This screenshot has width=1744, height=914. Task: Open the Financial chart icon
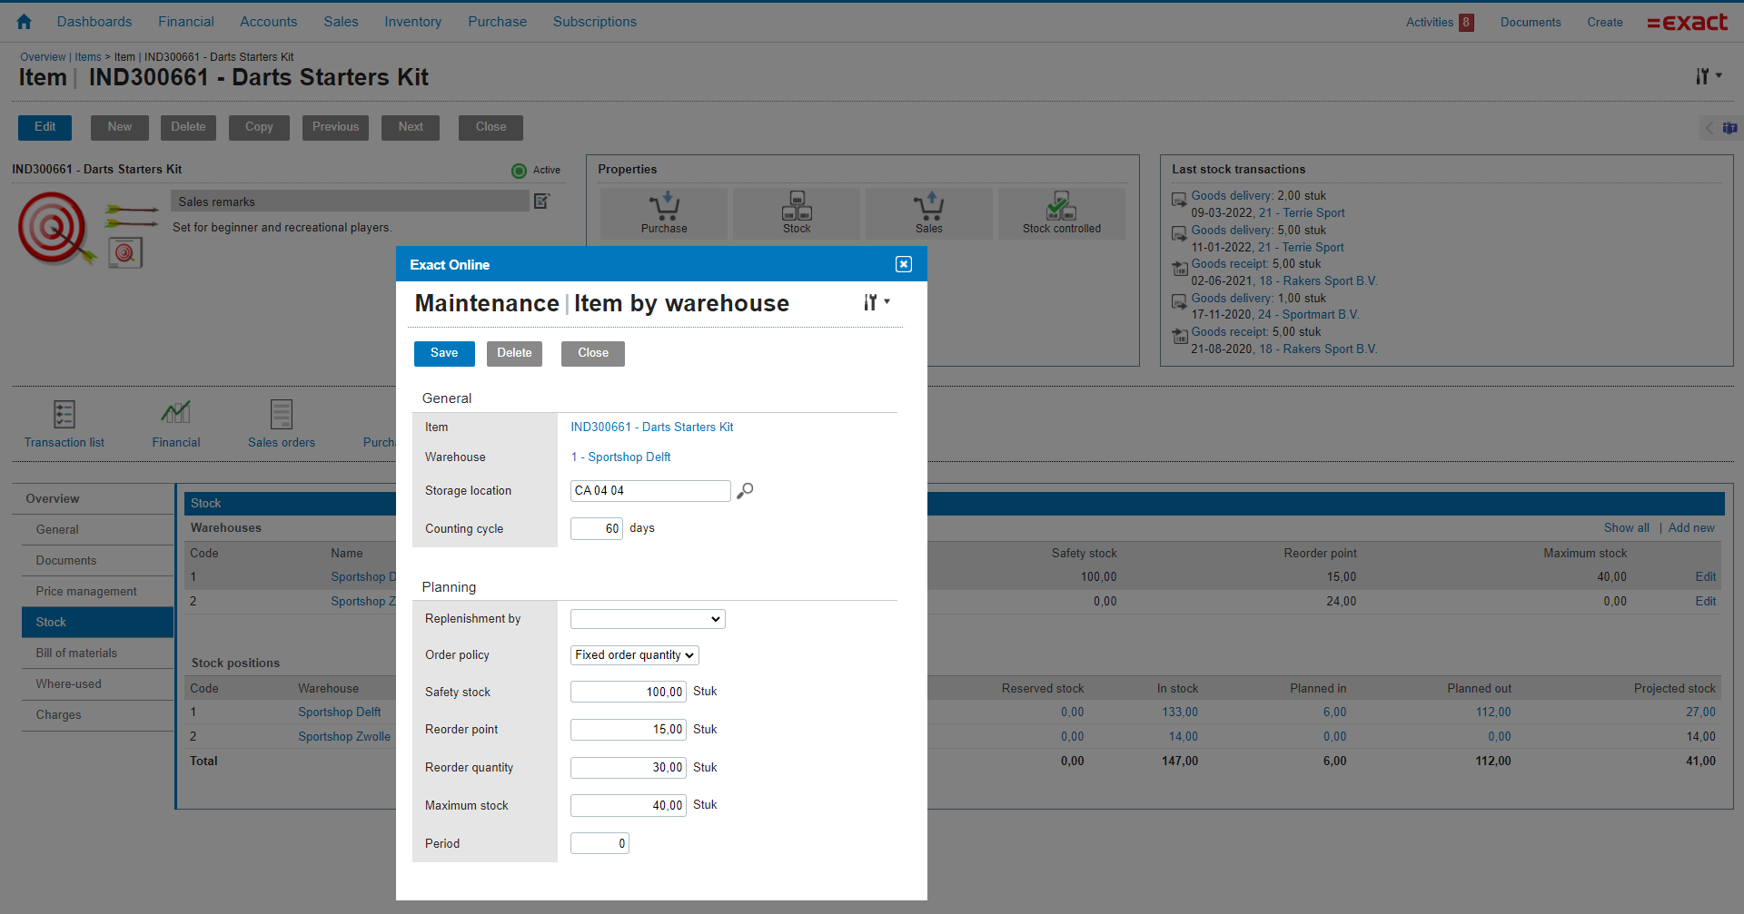(x=176, y=413)
